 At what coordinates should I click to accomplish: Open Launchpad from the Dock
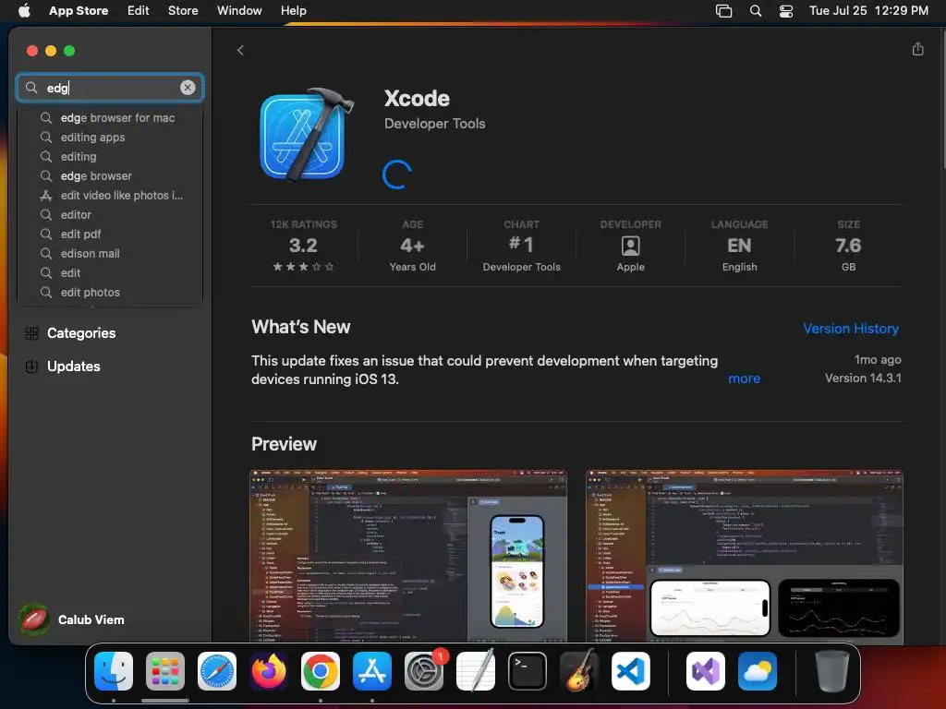click(x=165, y=671)
